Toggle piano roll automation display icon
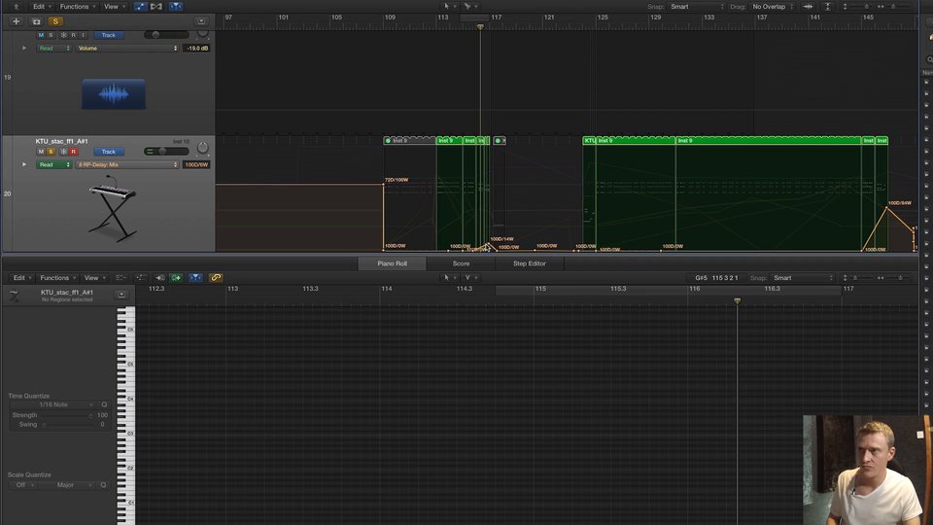Screen dimensions: 933x525 [x=140, y=278]
